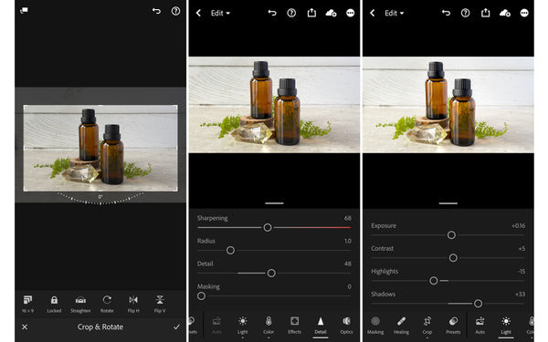This screenshot has height=342, width=548.
Task: Click the Radius slider handle
Action: pyautogui.click(x=230, y=250)
